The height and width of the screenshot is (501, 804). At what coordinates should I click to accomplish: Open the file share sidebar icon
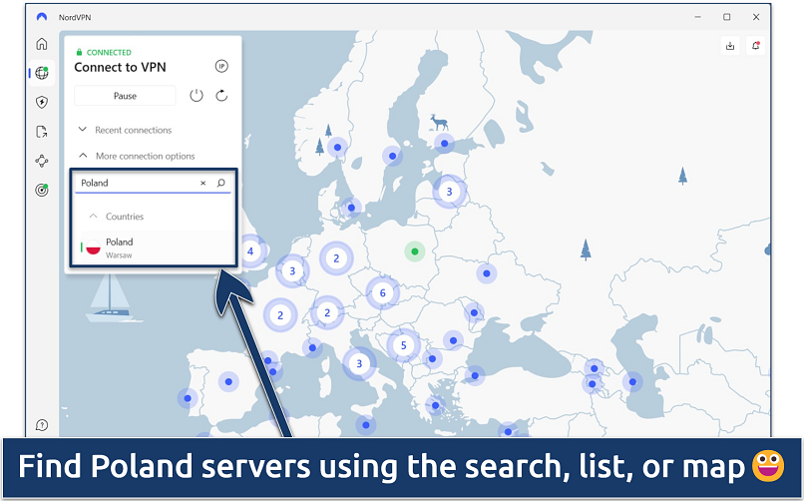click(41, 131)
